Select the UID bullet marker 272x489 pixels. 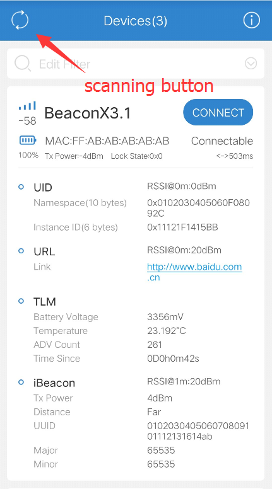coord(21,187)
